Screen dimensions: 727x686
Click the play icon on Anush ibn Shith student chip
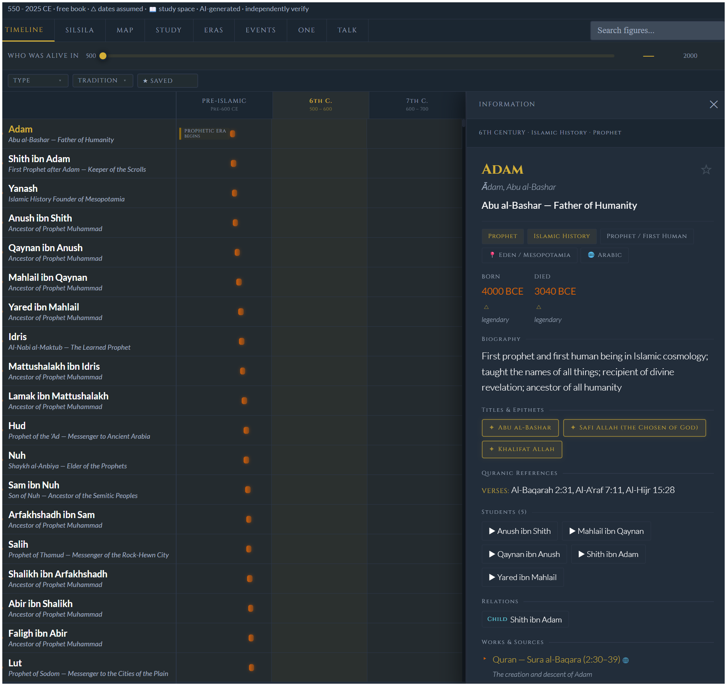(x=491, y=531)
